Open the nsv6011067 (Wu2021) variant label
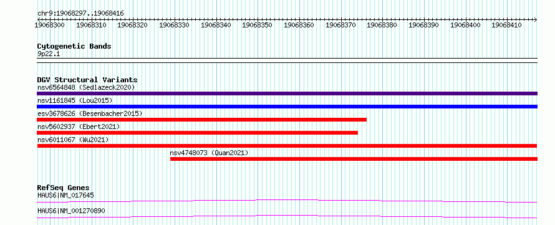This screenshot has height=225, width=555. point(73,140)
